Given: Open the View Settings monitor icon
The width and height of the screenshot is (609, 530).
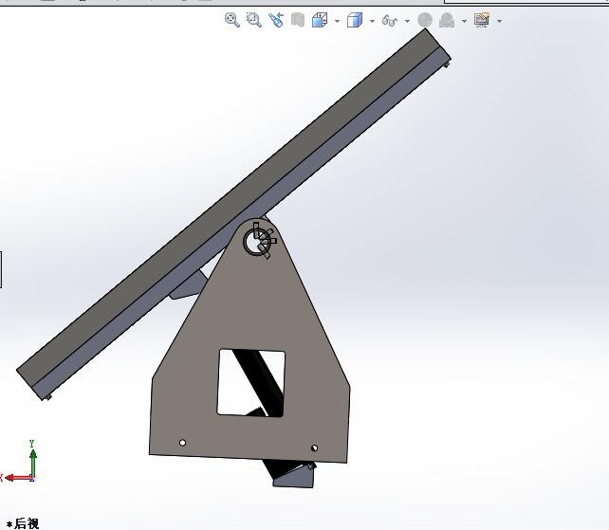Looking at the screenshot, I should (x=482, y=20).
